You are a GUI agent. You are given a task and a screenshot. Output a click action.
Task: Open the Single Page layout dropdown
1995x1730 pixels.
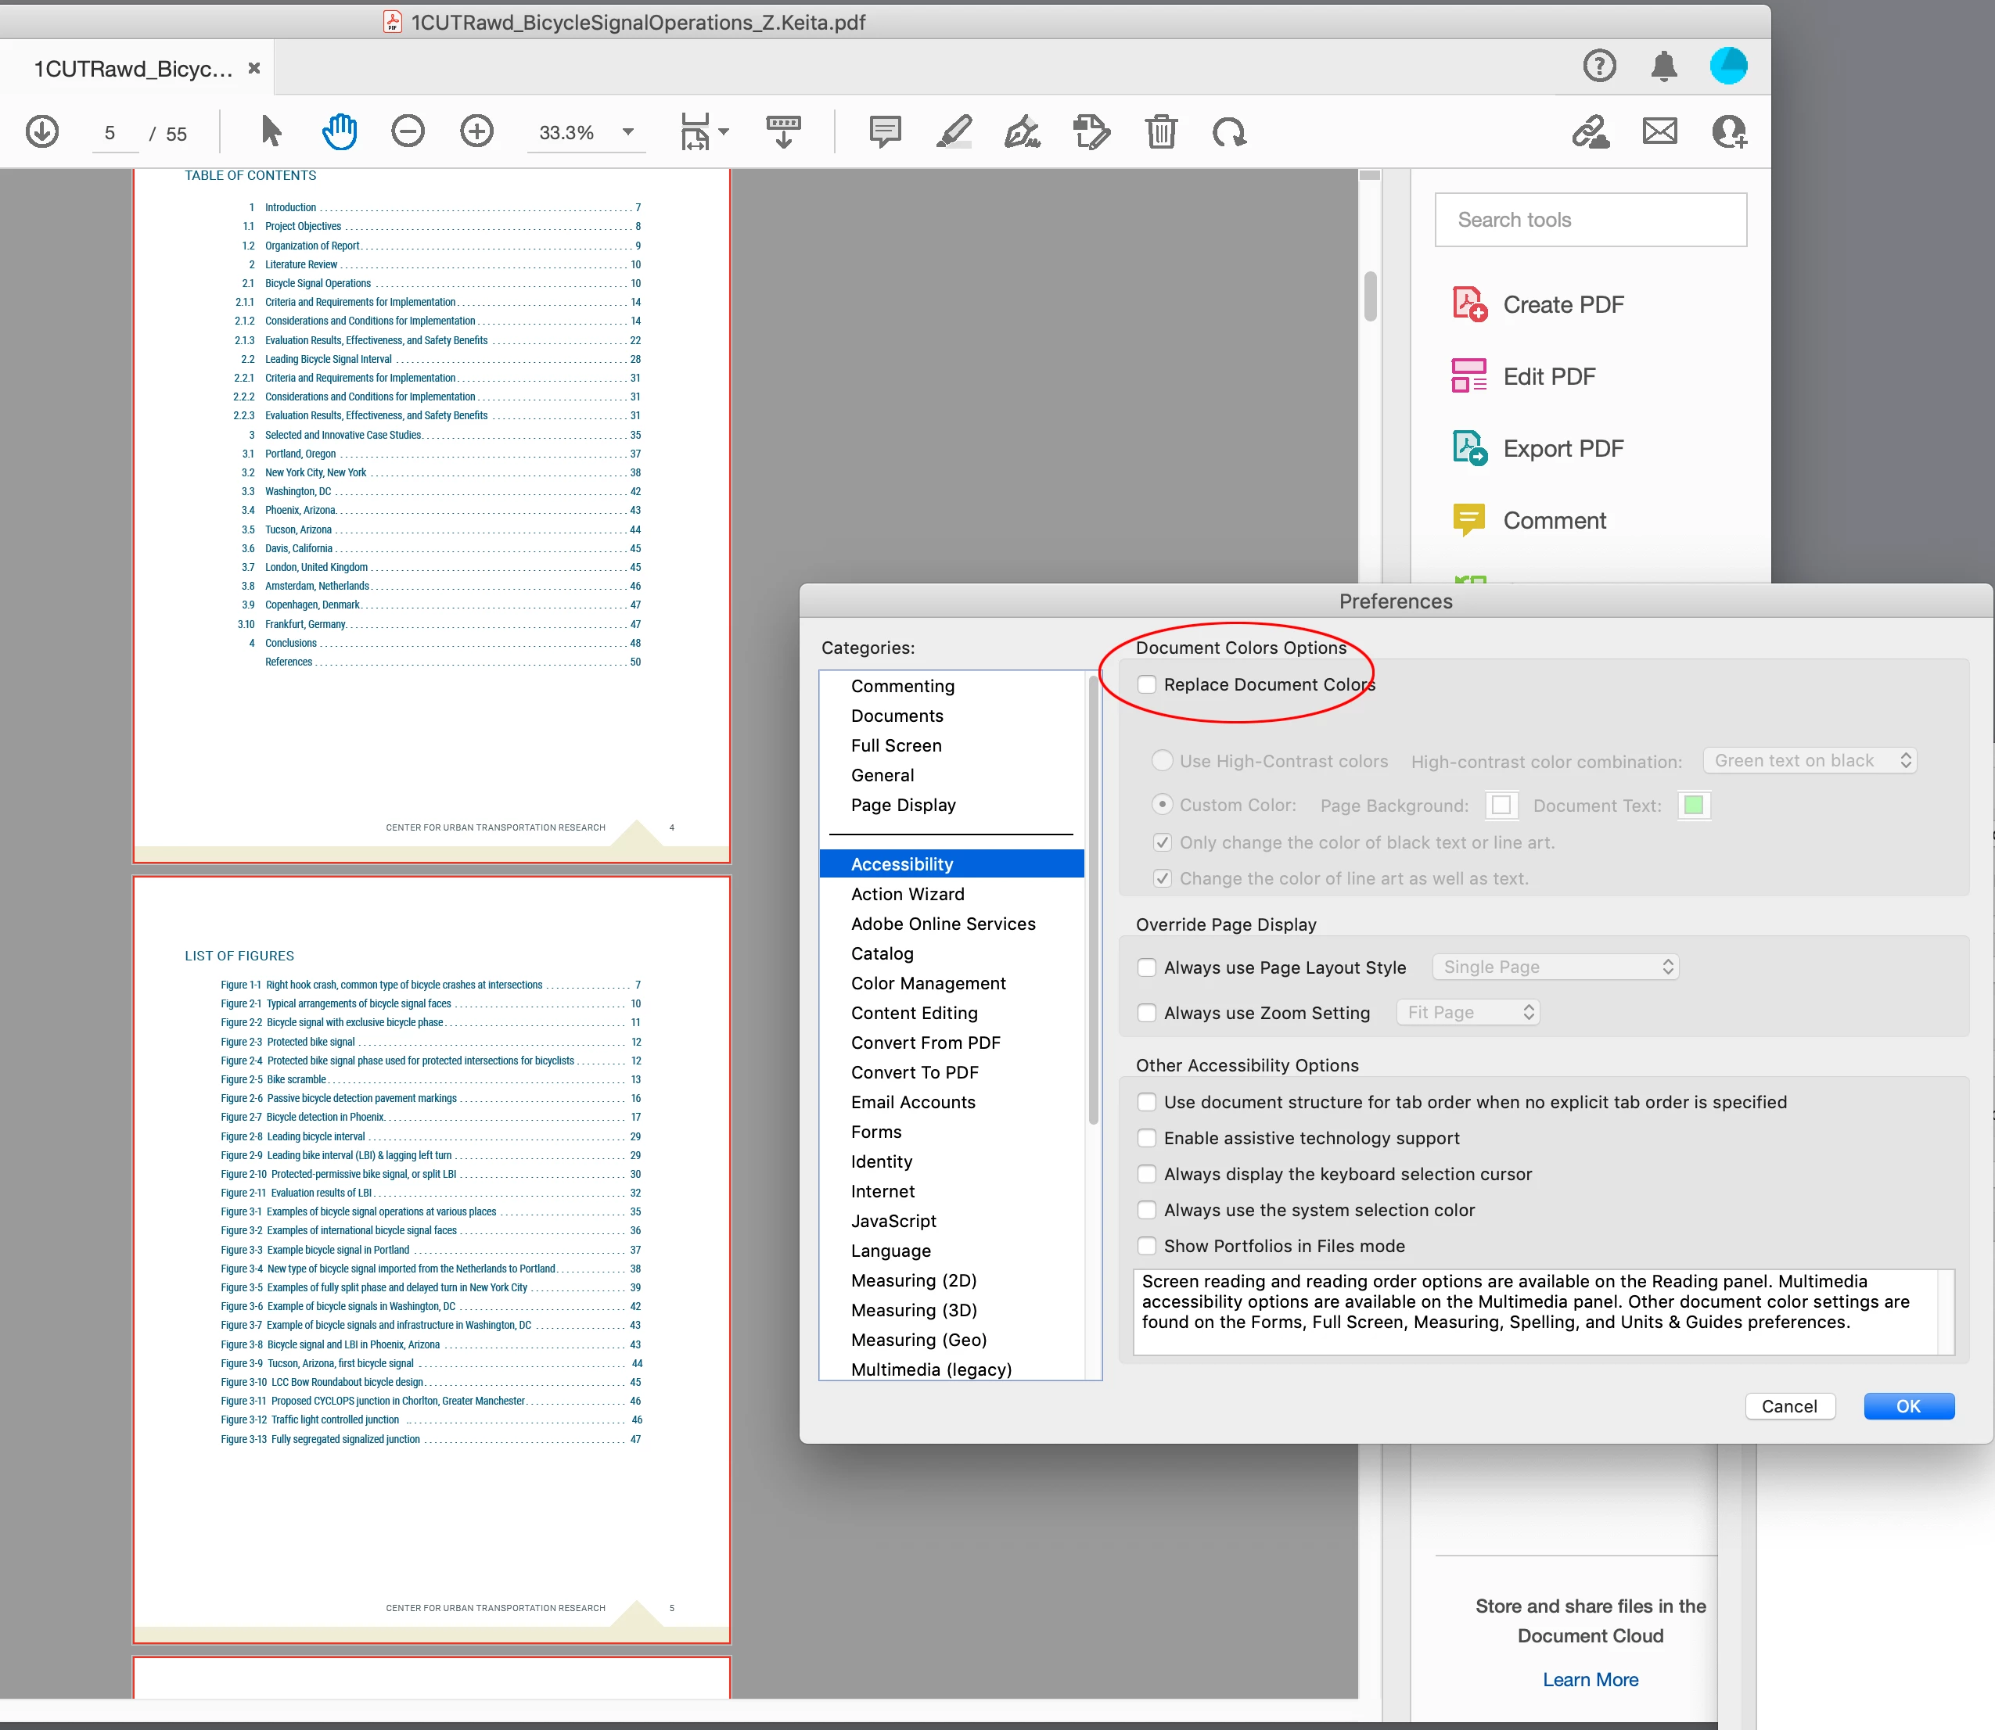(x=1555, y=967)
